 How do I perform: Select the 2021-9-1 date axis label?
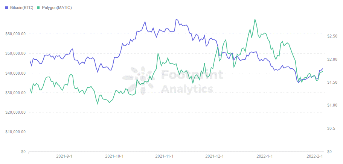coord(64,156)
